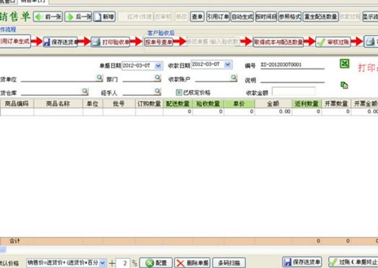
Task: Create a new sales order with 新增
Action: [104, 16]
